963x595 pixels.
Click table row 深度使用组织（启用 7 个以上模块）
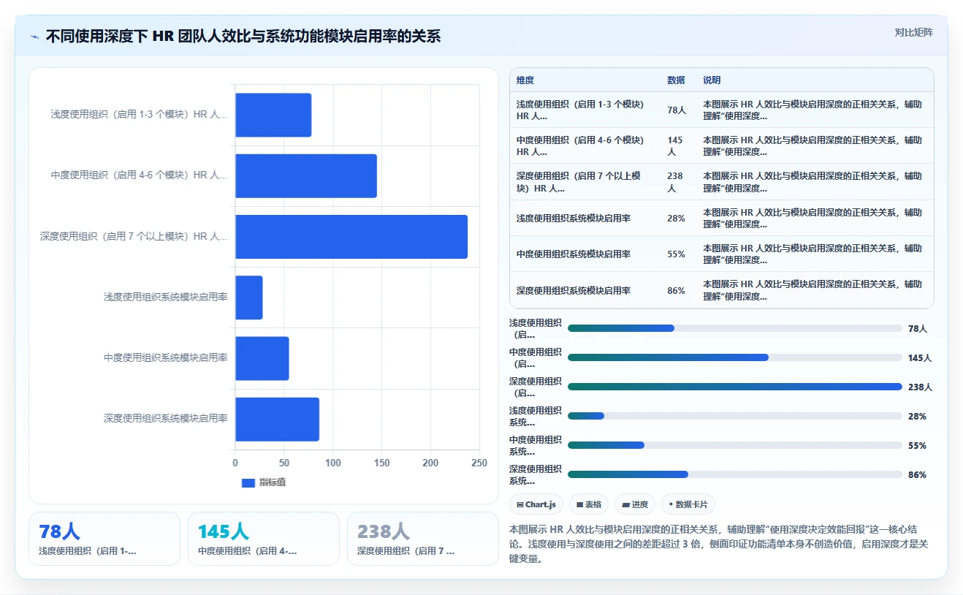722,182
